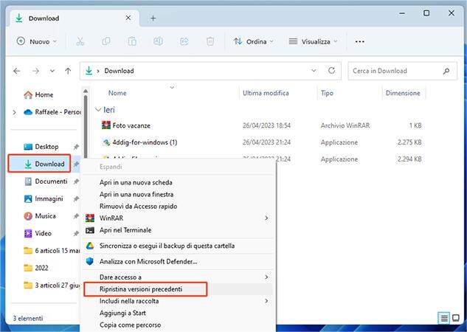This screenshot has width=467, height=332.
Task: Switch to large icons view in status bar
Action: coord(456,318)
